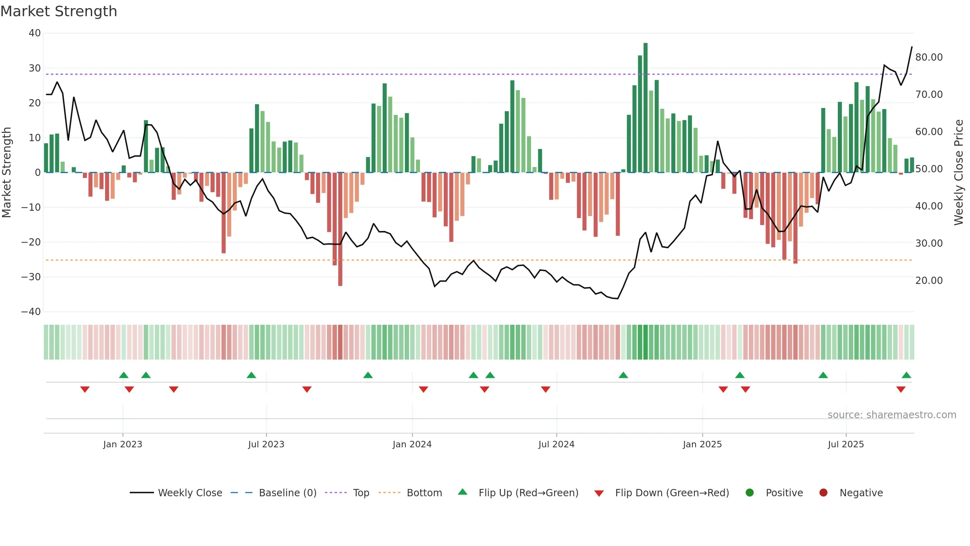Image resolution: width=970 pixels, height=546 pixels.
Task: Click the Market Strength chart title
Action: [59, 11]
